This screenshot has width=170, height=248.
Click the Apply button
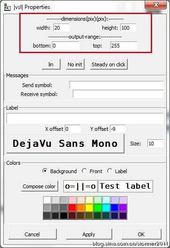pos(89,234)
